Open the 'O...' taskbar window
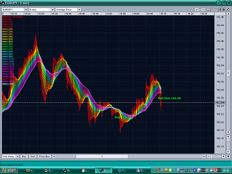This screenshot has width=232, height=174. pos(67,170)
